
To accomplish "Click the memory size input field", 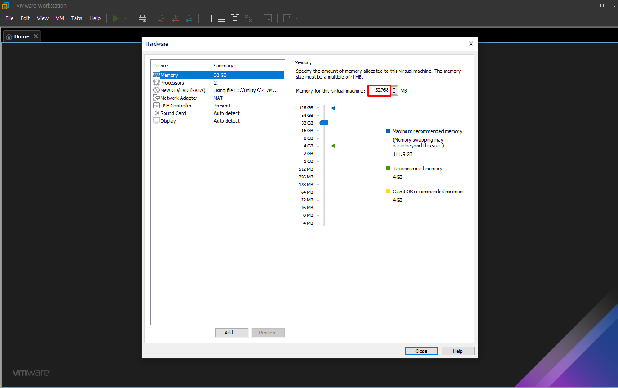I will click(x=379, y=90).
